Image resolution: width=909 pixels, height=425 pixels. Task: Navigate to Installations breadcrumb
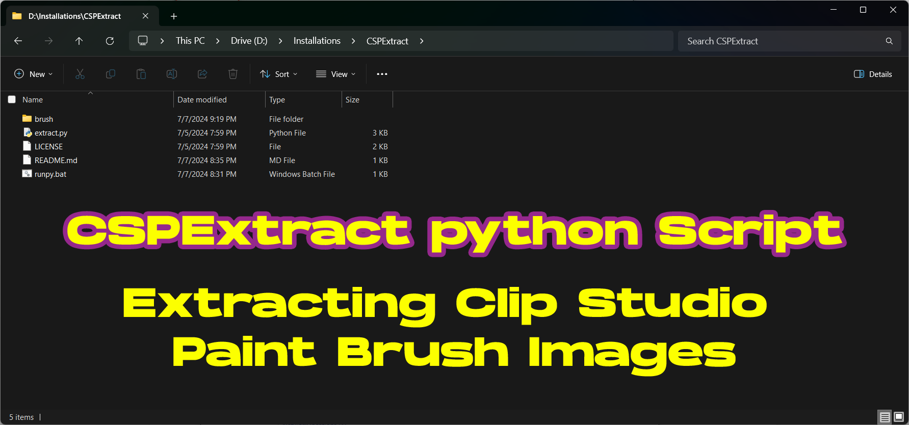(x=317, y=41)
